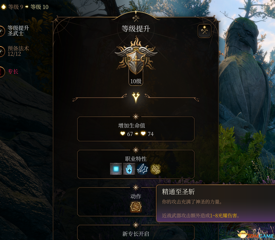Click the 新专长开启 section header
The width and height of the screenshot is (275, 240).
(x=136, y=234)
